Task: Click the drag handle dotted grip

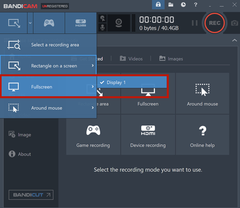Action: point(134,23)
